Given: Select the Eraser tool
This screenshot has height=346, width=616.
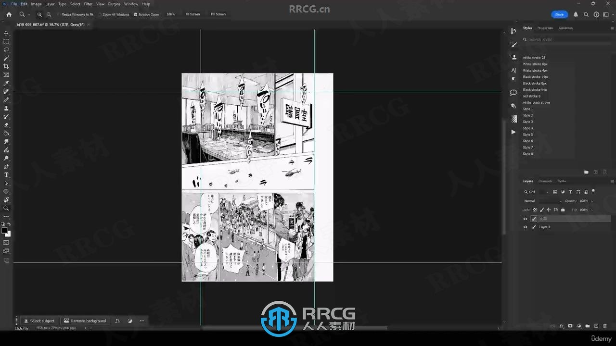Looking at the screenshot, I should click(6, 125).
